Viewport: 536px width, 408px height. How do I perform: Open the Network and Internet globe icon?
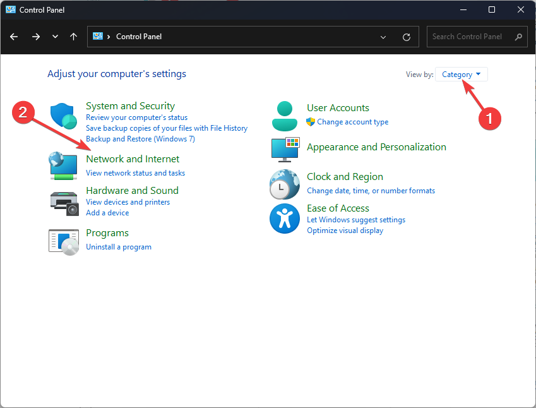63,165
